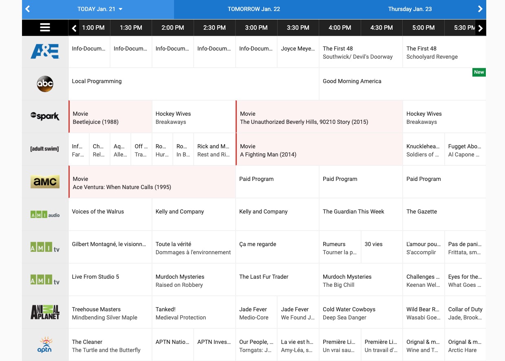Open Eyes for the... What Goes listing
This screenshot has height=361, width=505.
point(465,280)
